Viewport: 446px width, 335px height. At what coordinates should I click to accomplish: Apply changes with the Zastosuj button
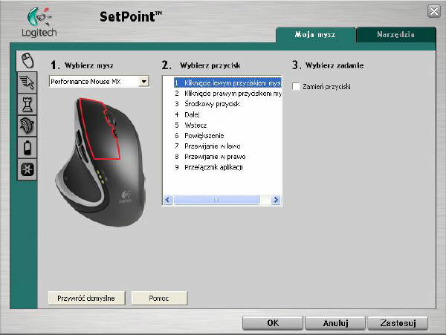click(x=398, y=323)
